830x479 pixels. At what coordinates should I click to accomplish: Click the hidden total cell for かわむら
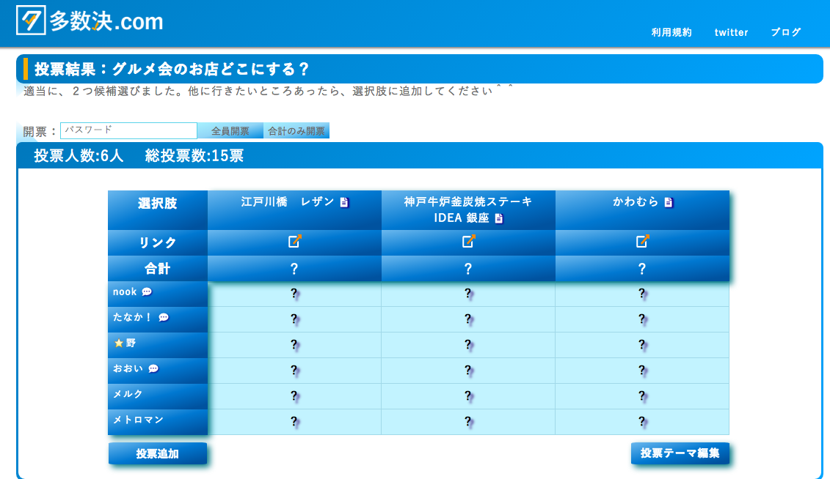tap(642, 267)
